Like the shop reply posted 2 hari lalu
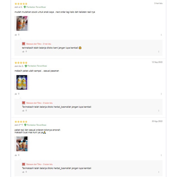The width and height of the screenshot is (177, 177). click(x=23, y=52)
